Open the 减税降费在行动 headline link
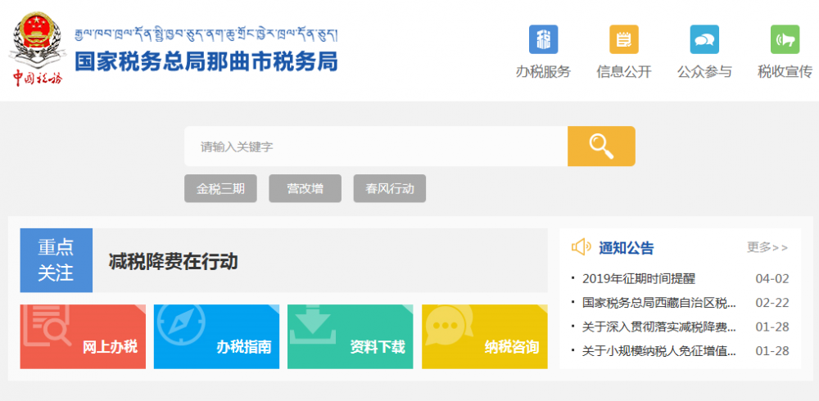Screen dimensions: 819x401 pyautogui.click(x=174, y=261)
